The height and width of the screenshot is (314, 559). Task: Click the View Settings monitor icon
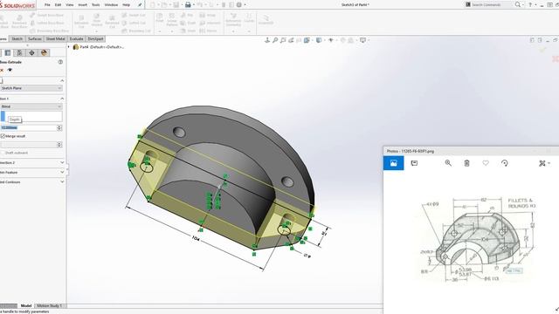363,40
